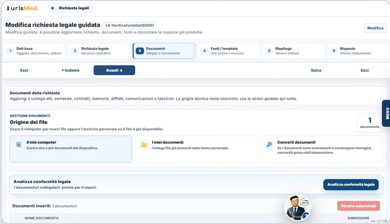Click the step number 1 badge

(11, 51)
